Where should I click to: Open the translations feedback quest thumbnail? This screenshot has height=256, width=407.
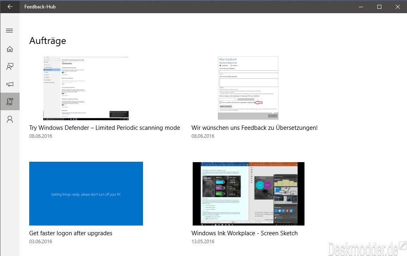tap(248, 88)
